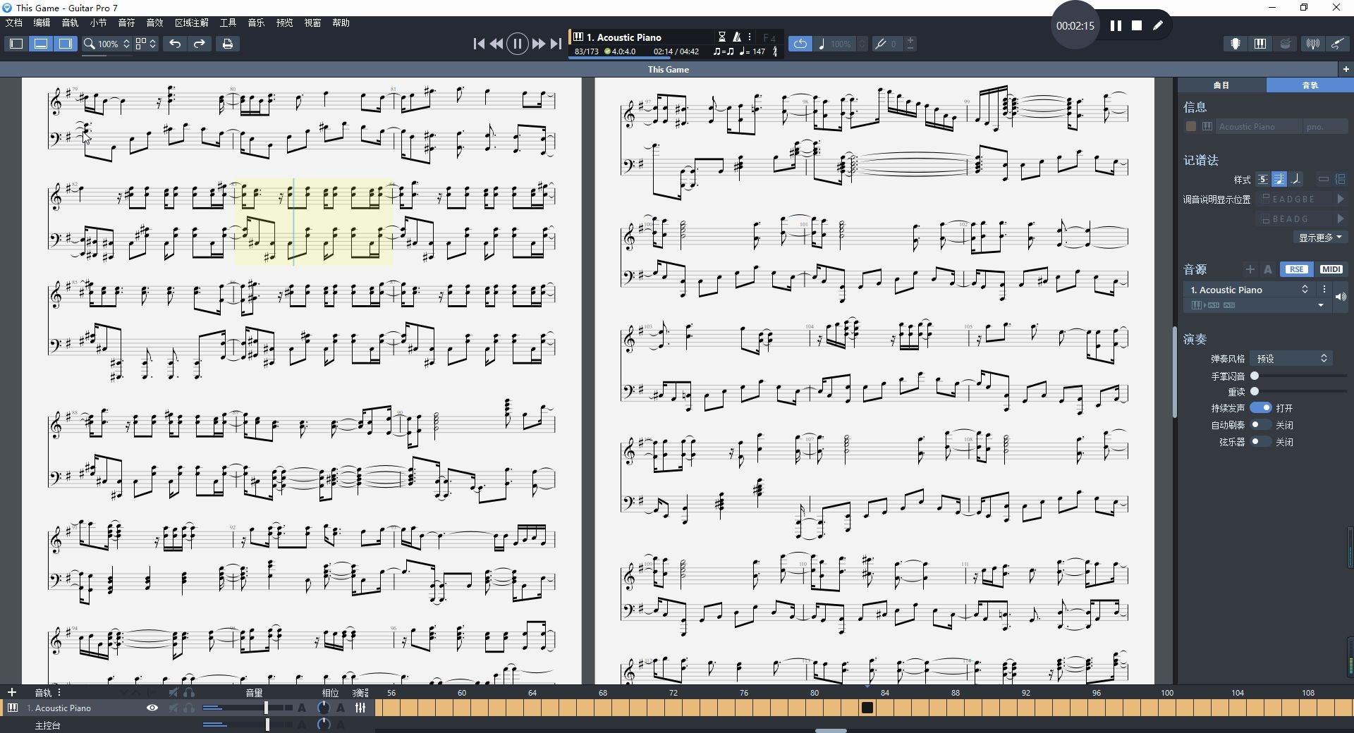Select RSE sound engine
This screenshot has height=733, width=1354.
click(1296, 269)
